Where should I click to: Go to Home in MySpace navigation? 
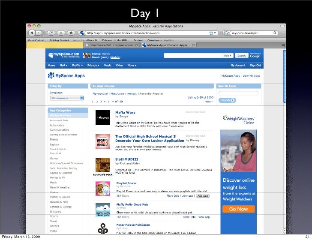(x=51, y=65)
